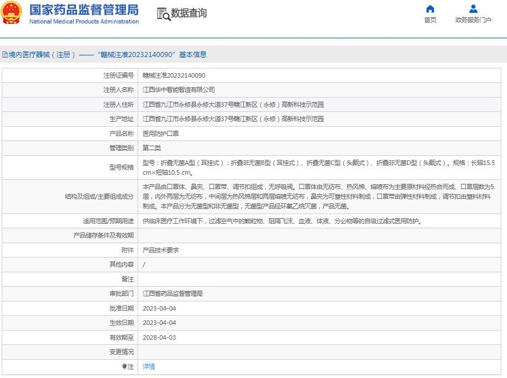Click the 附件 label
Screen dimensions: 507x378
pyautogui.click(x=127, y=250)
